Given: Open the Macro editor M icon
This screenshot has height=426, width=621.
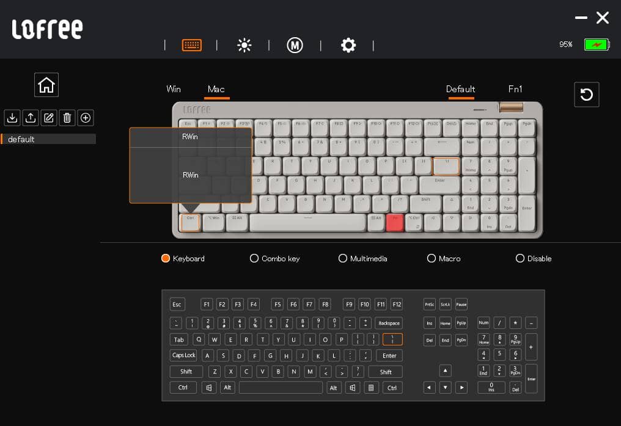Looking at the screenshot, I should pos(295,45).
